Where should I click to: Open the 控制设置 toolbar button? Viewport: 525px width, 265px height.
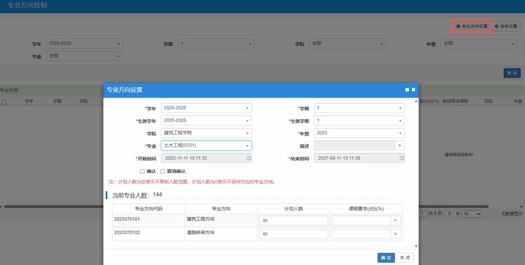(x=506, y=26)
